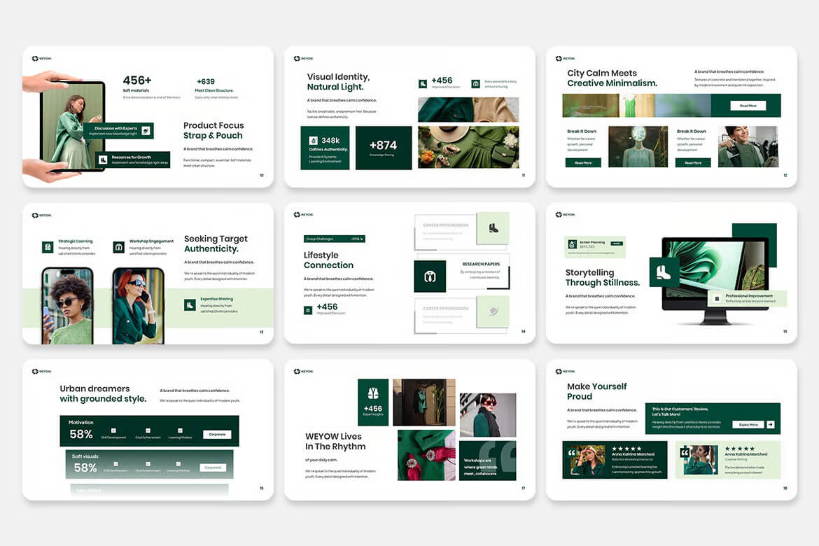Click the leaf icon in Discussion with Experts
This screenshot has height=546, width=819.
click(x=146, y=131)
